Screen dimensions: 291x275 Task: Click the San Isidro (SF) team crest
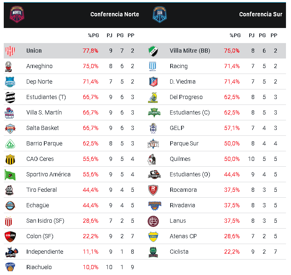[10, 221]
